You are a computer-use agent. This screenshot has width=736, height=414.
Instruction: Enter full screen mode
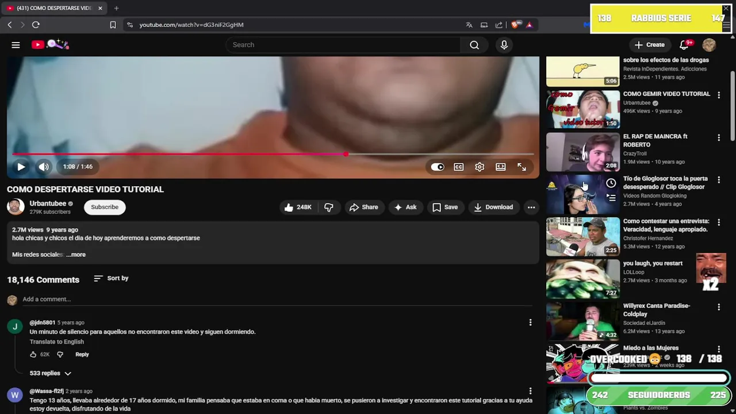click(522, 167)
